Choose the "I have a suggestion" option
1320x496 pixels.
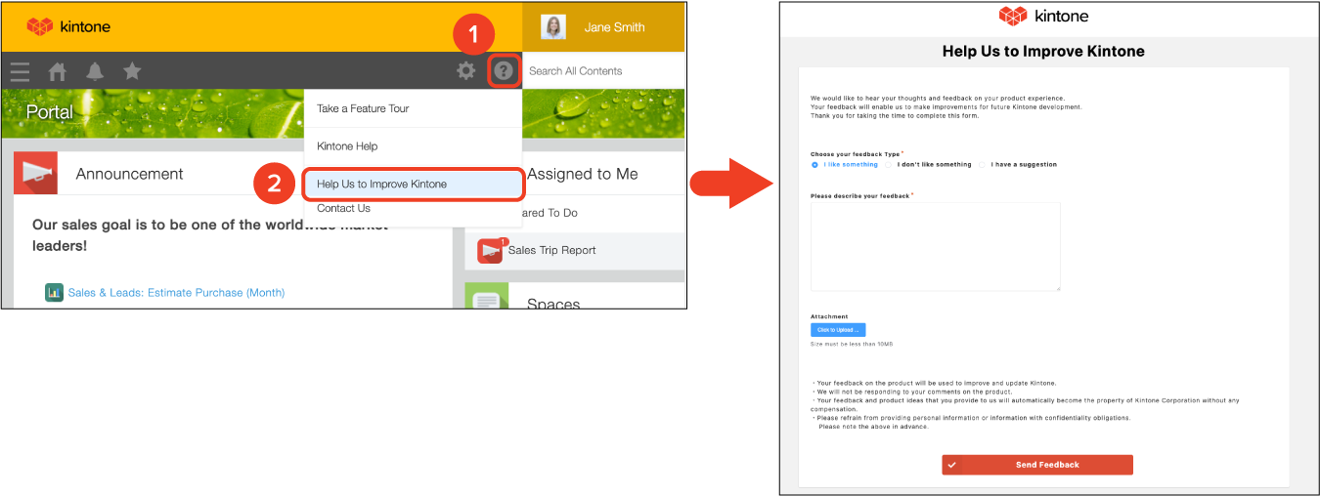point(983,165)
